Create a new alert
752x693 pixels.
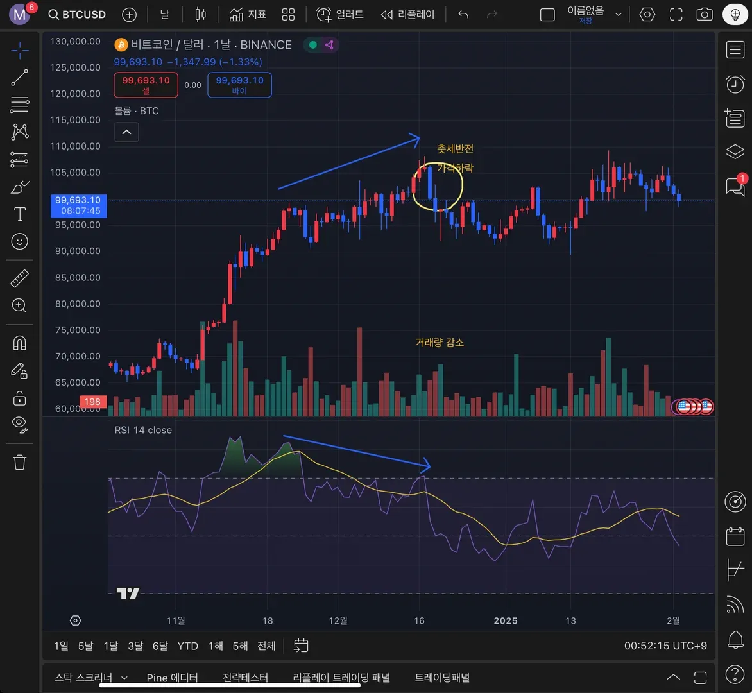[x=339, y=14]
